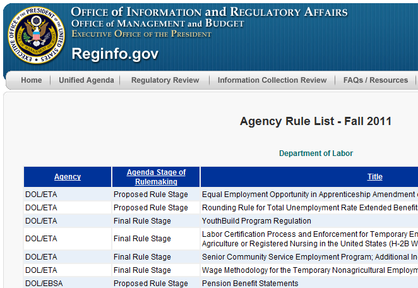Click Proposed Rule Stage in Equal Employment row
The width and height of the screenshot is (418, 288).
151,195
